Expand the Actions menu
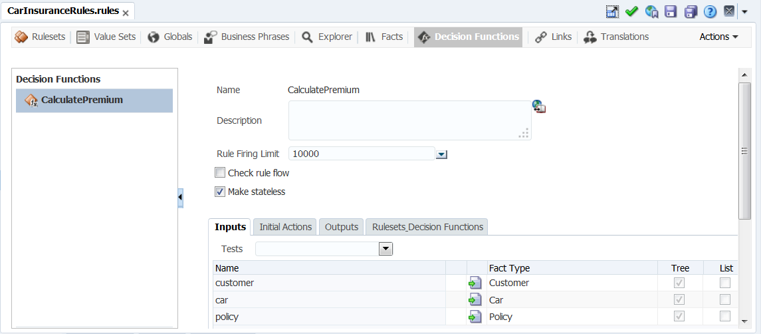Screen dimensions: 761x334 718,37
